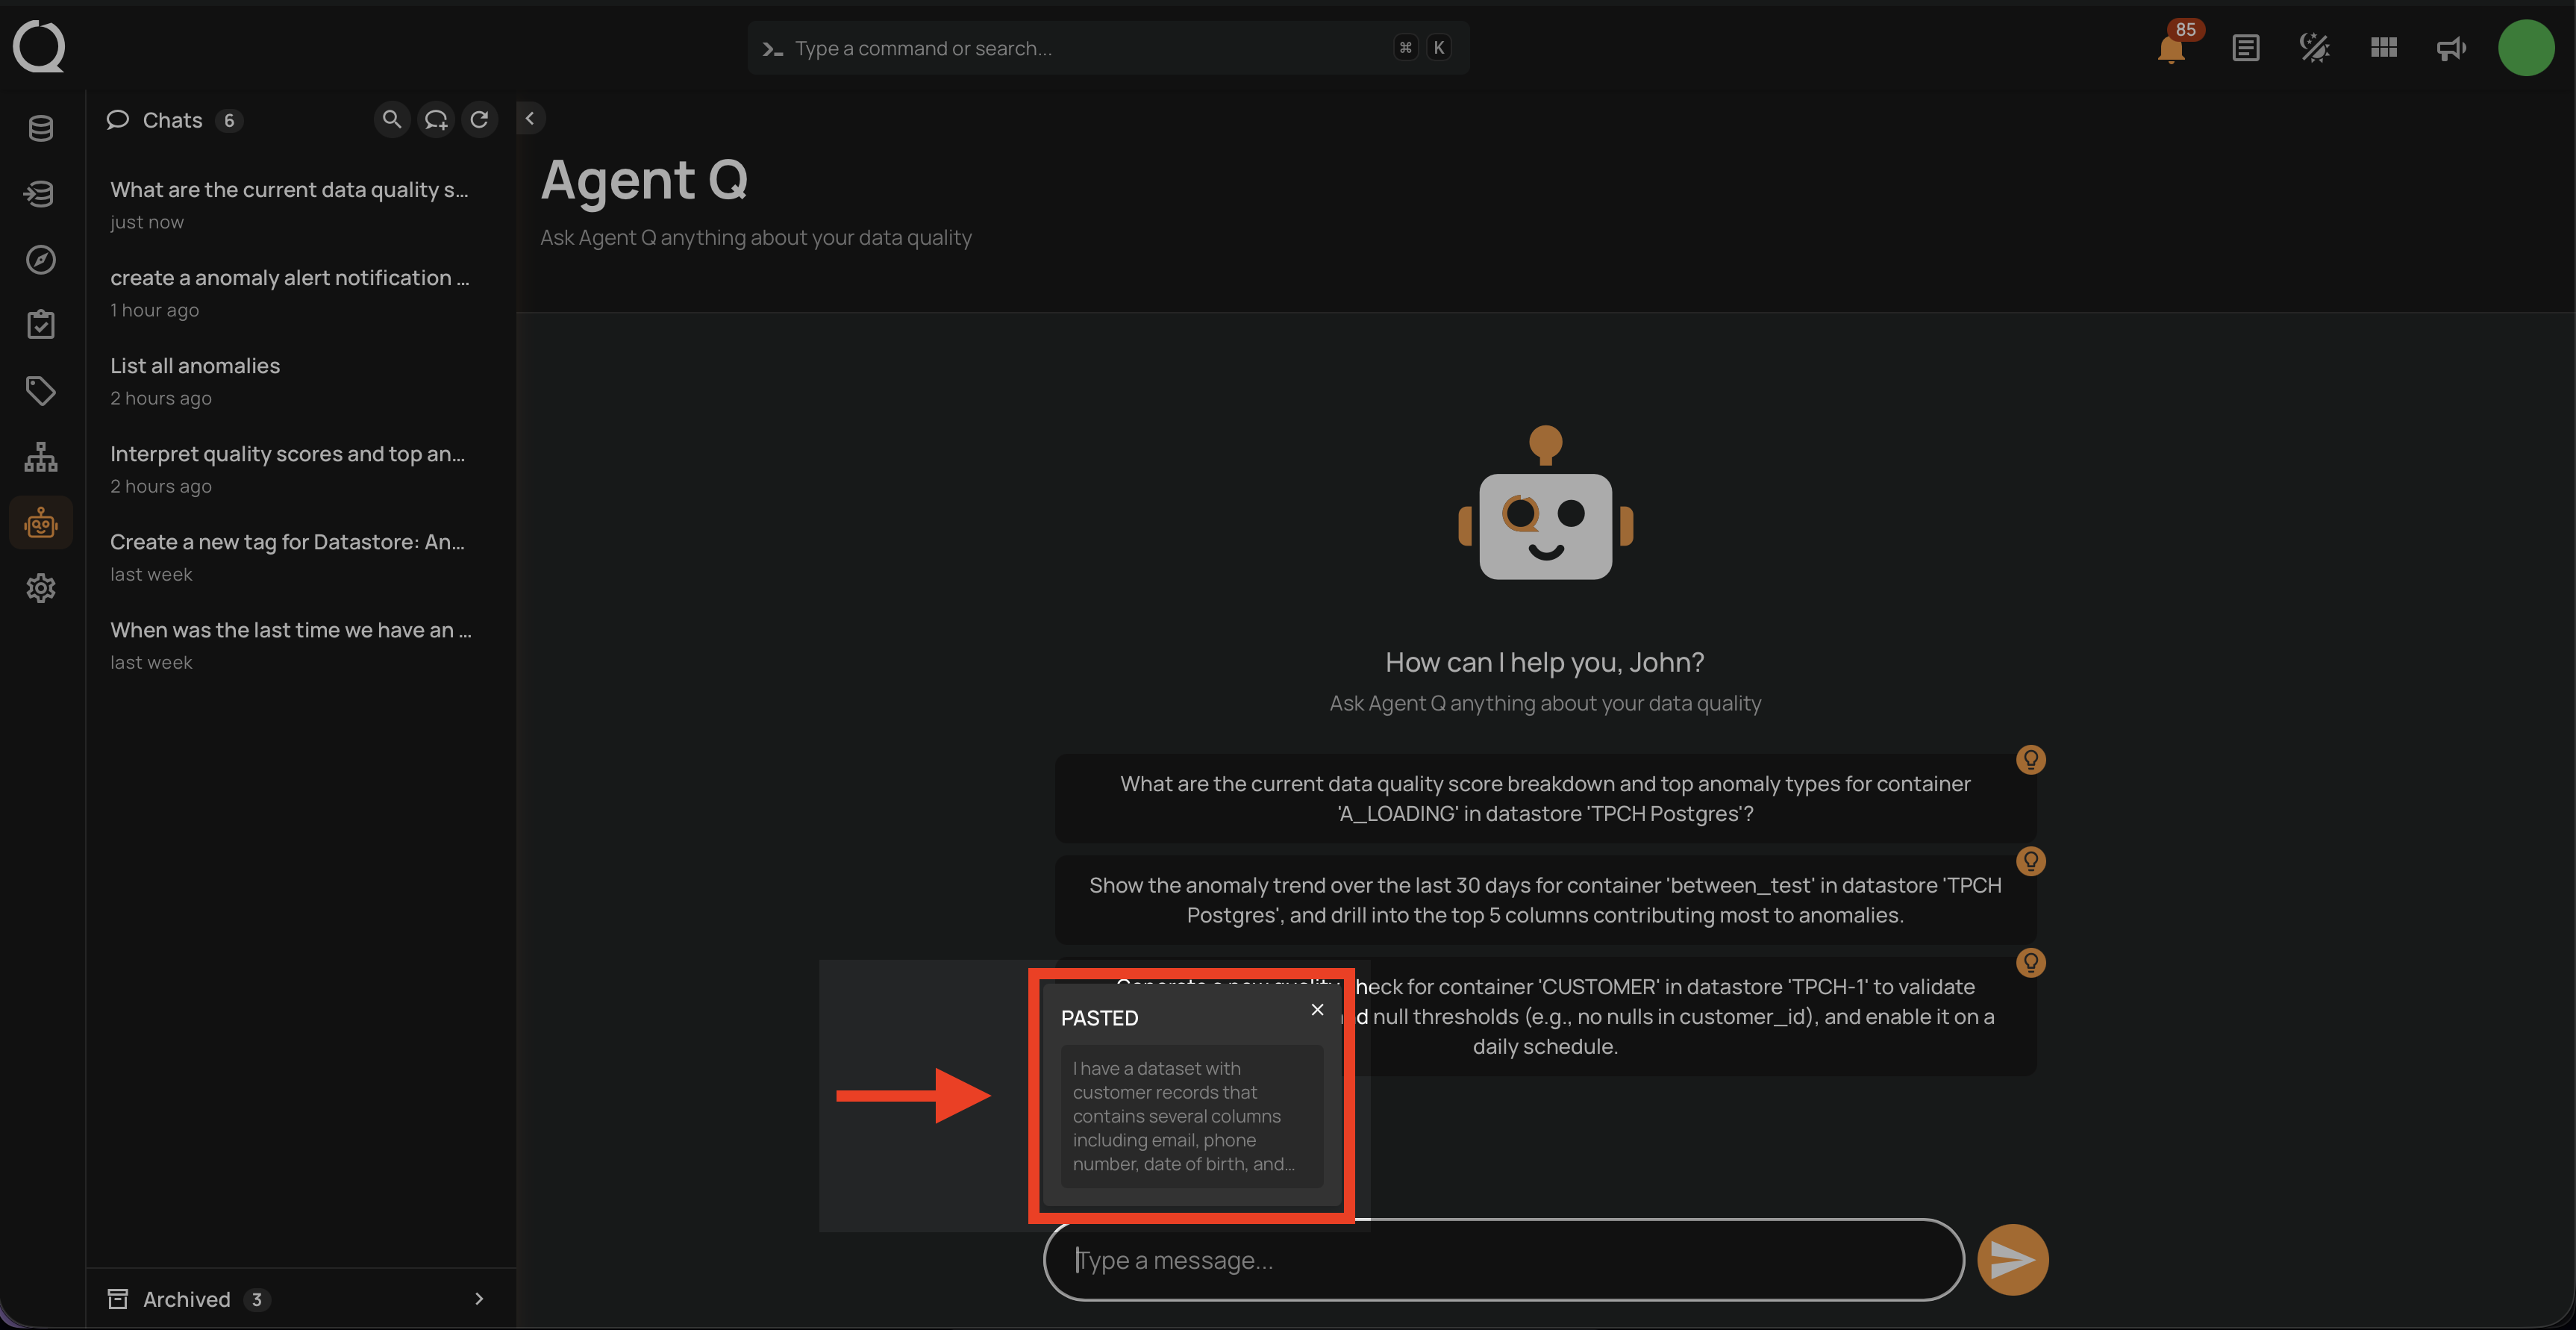The image size is (2576, 1330).
Task: Collapse the chats panel chevron
Action: [530, 119]
